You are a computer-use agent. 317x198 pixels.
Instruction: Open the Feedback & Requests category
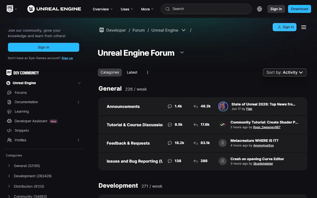128,143
